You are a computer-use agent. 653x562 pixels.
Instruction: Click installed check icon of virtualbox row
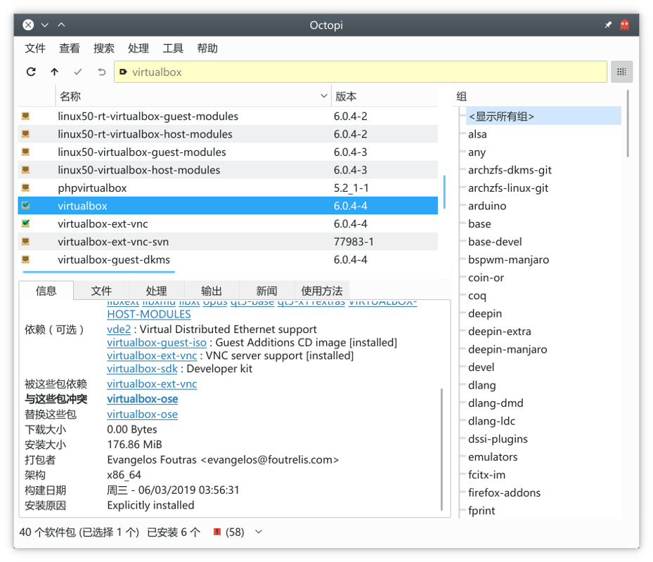[x=26, y=205]
